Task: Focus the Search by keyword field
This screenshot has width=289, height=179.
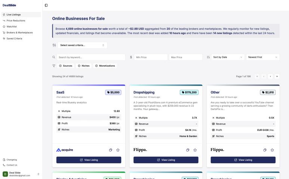Action: click(91, 57)
